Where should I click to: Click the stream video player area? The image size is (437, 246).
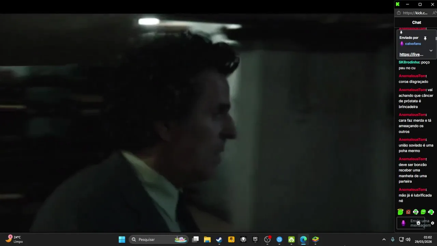(x=197, y=123)
